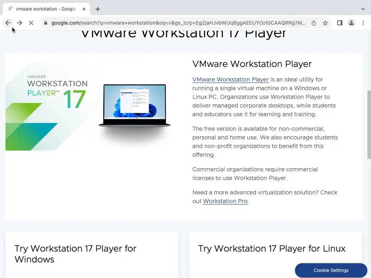The height and width of the screenshot is (278, 371).
Task: Open the Chrome three-dot menu
Action: (363, 23)
